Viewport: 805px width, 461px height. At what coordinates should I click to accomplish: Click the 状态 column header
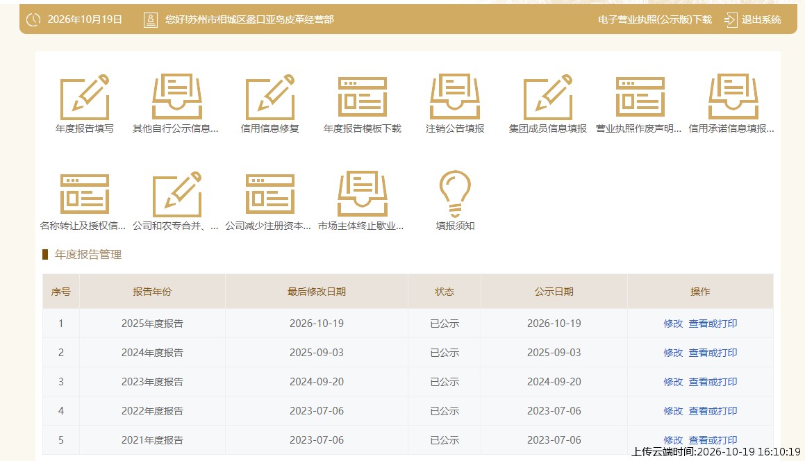click(x=445, y=292)
